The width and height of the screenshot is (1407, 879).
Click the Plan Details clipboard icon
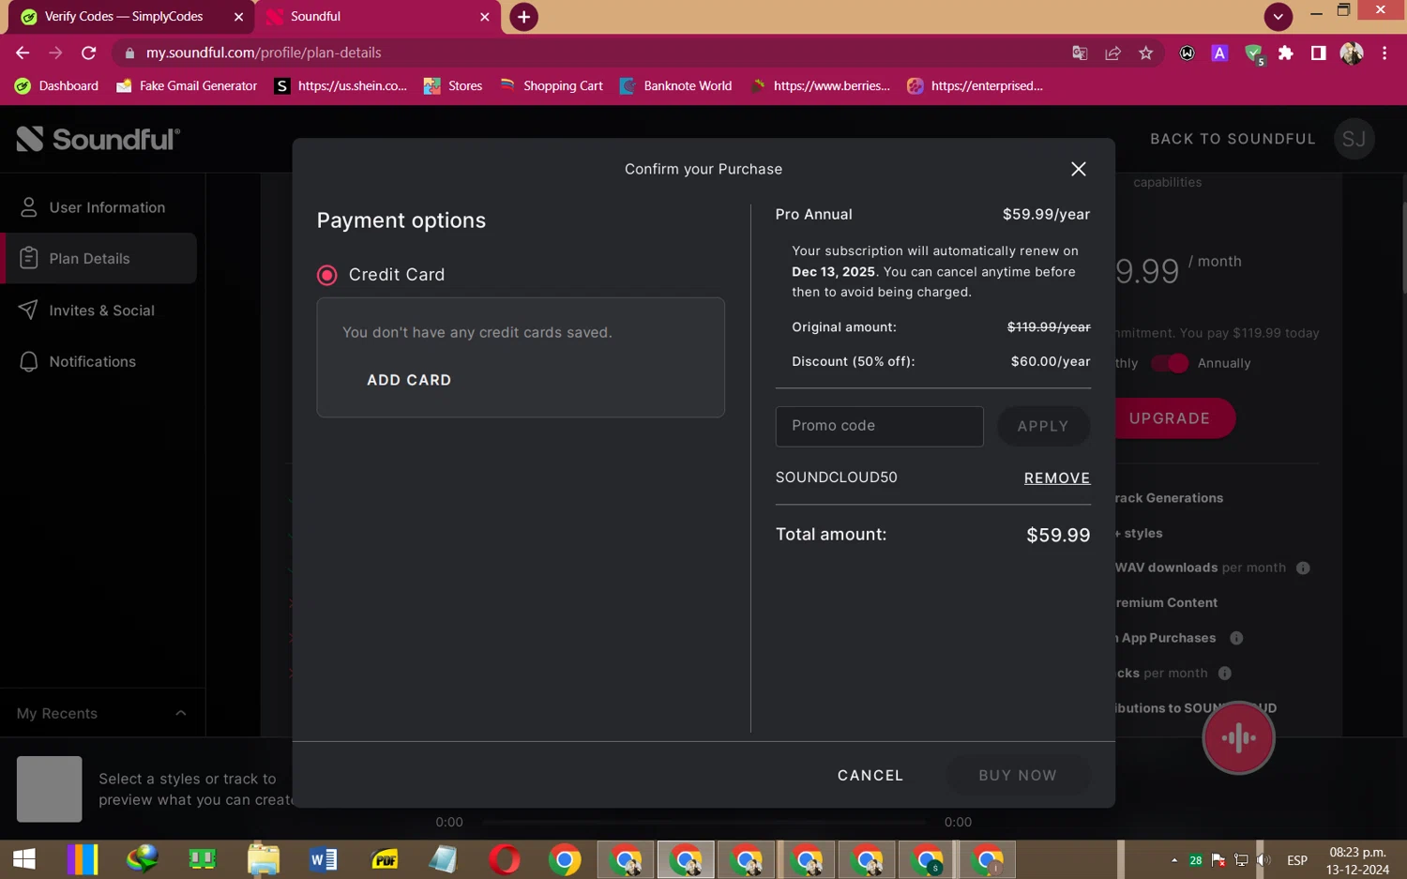coord(29,258)
